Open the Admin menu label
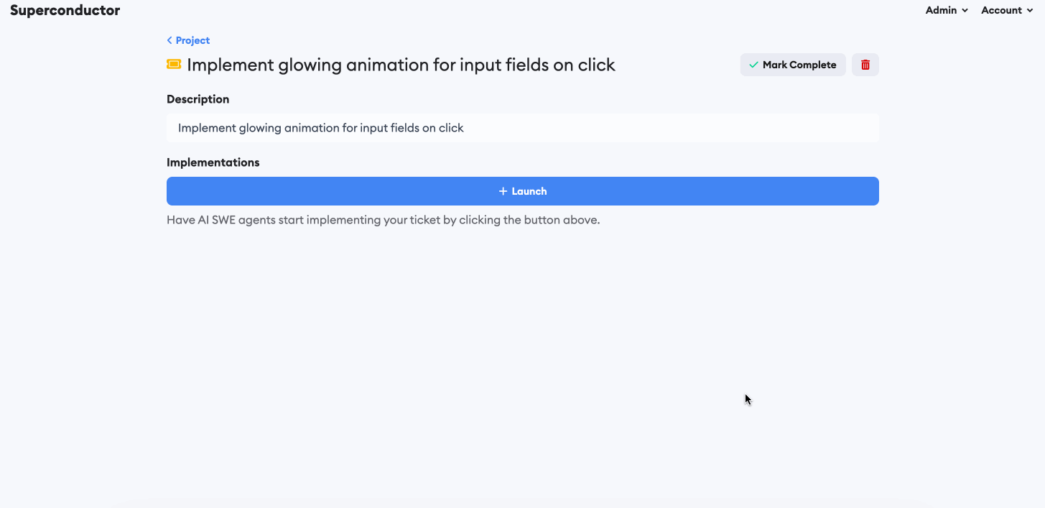Screen dimensions: 1045x508 [x=941, y=10]
